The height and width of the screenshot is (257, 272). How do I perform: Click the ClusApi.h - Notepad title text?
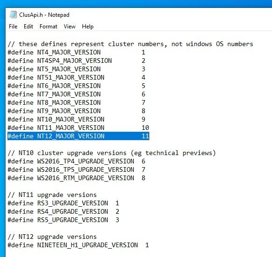point(44,15)
